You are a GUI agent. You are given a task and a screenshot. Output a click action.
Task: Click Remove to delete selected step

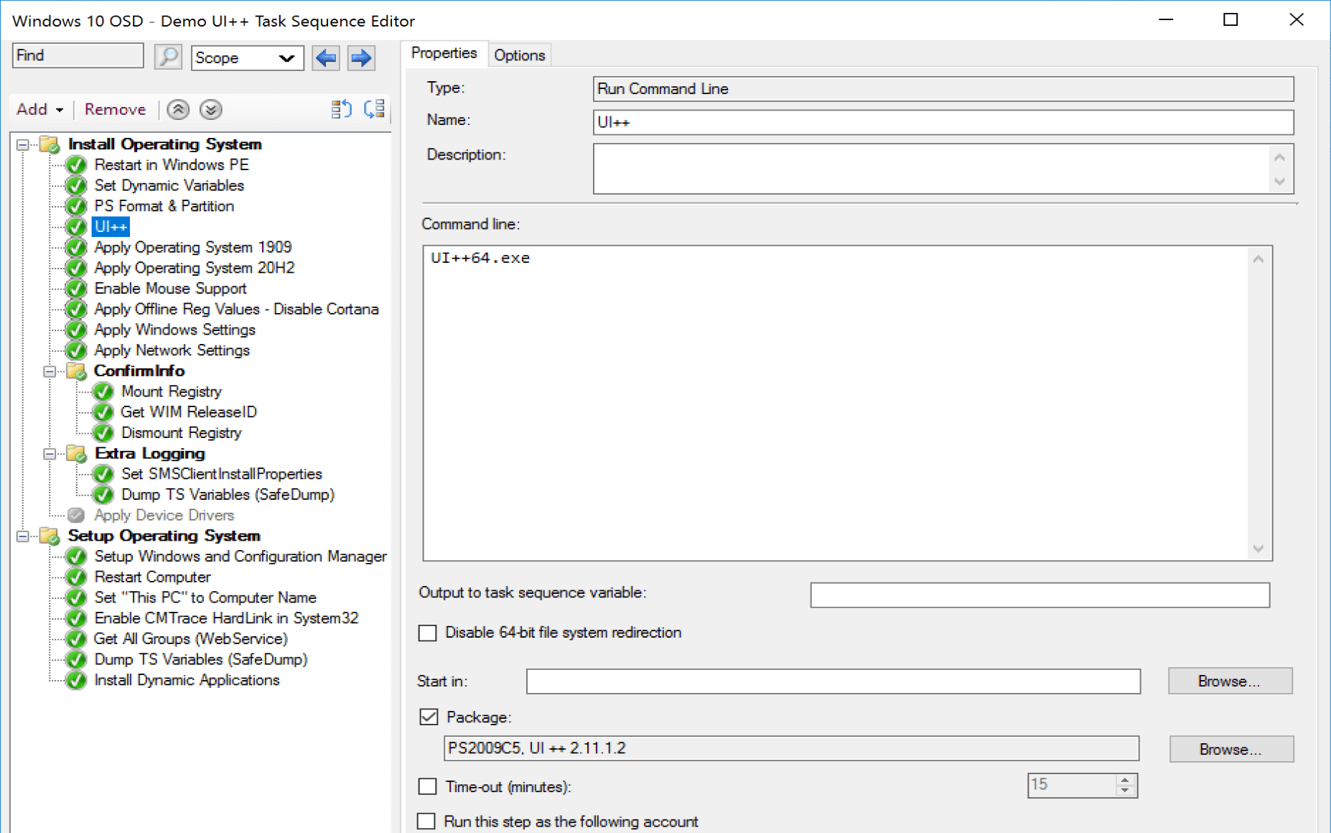115,109
